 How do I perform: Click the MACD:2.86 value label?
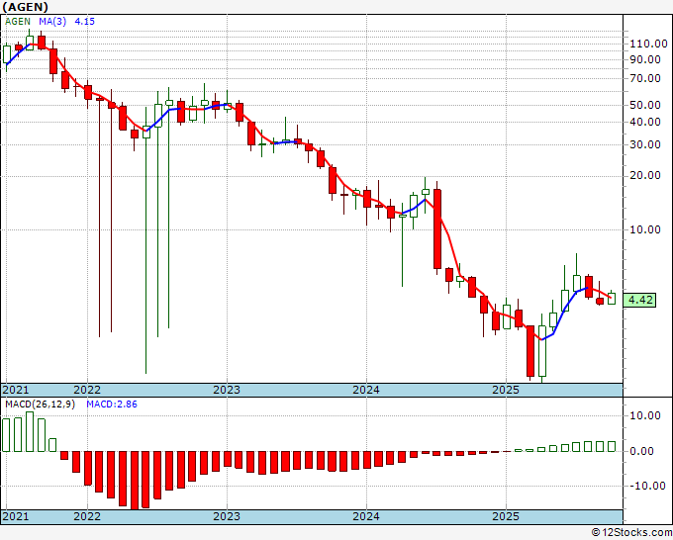coord(112,405)
